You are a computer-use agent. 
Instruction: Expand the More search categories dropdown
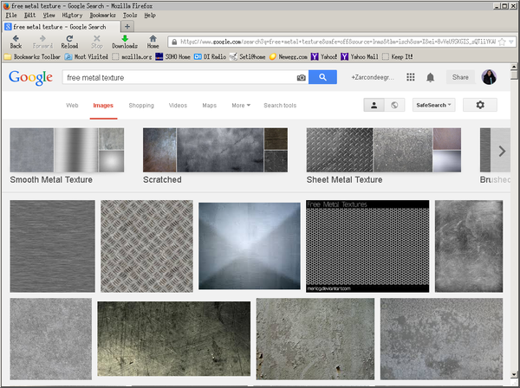(241, 105)
